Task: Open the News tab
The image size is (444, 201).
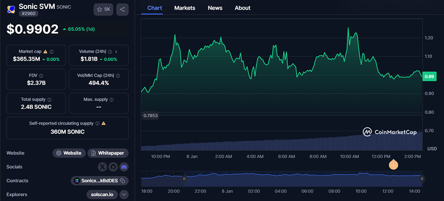Action: click(x=215, y=8)
